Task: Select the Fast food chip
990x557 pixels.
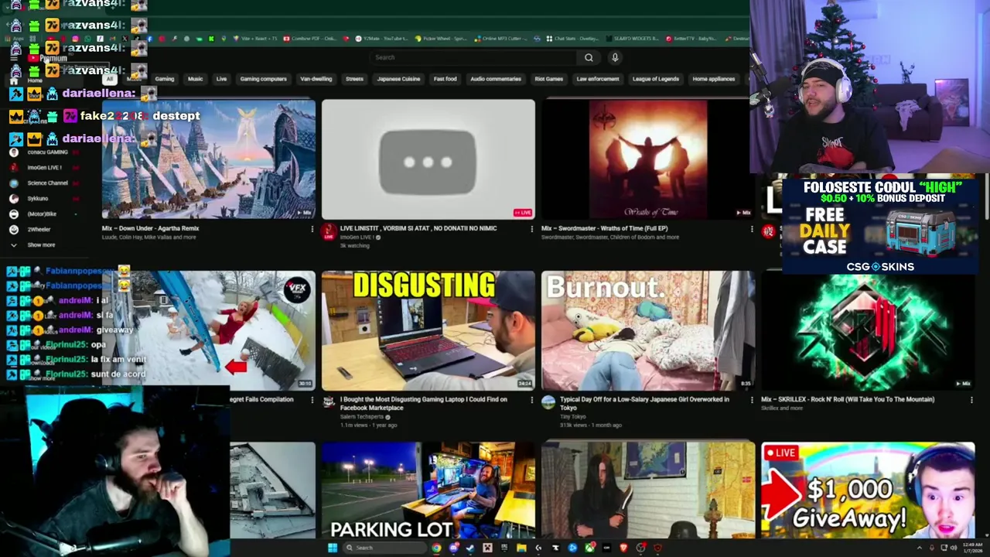Action: [445, 79]
